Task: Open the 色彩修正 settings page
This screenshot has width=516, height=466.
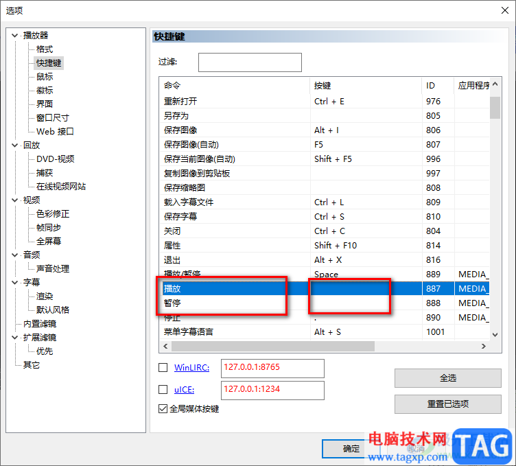Action: click(x=53, y=214)
